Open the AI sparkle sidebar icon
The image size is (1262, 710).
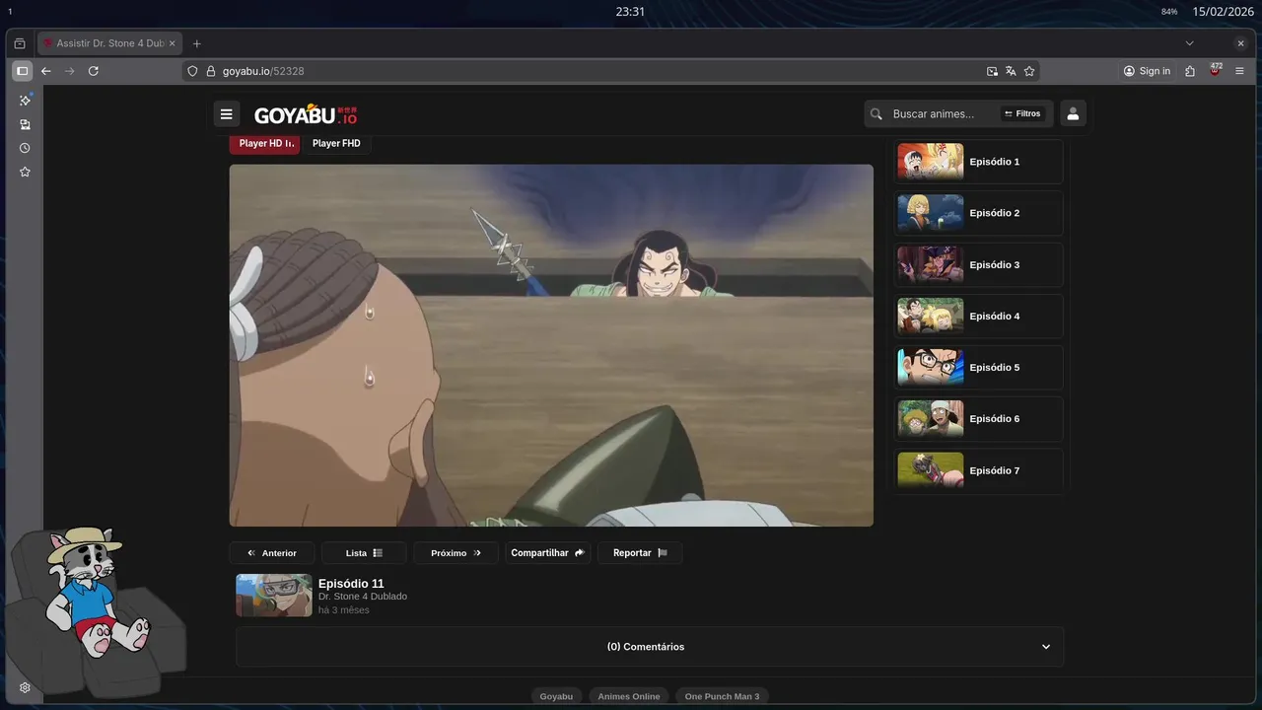click(x=26, y=100)
